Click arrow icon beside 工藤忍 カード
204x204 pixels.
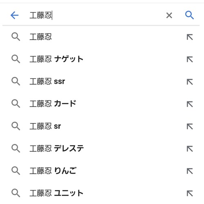[190, 104]
